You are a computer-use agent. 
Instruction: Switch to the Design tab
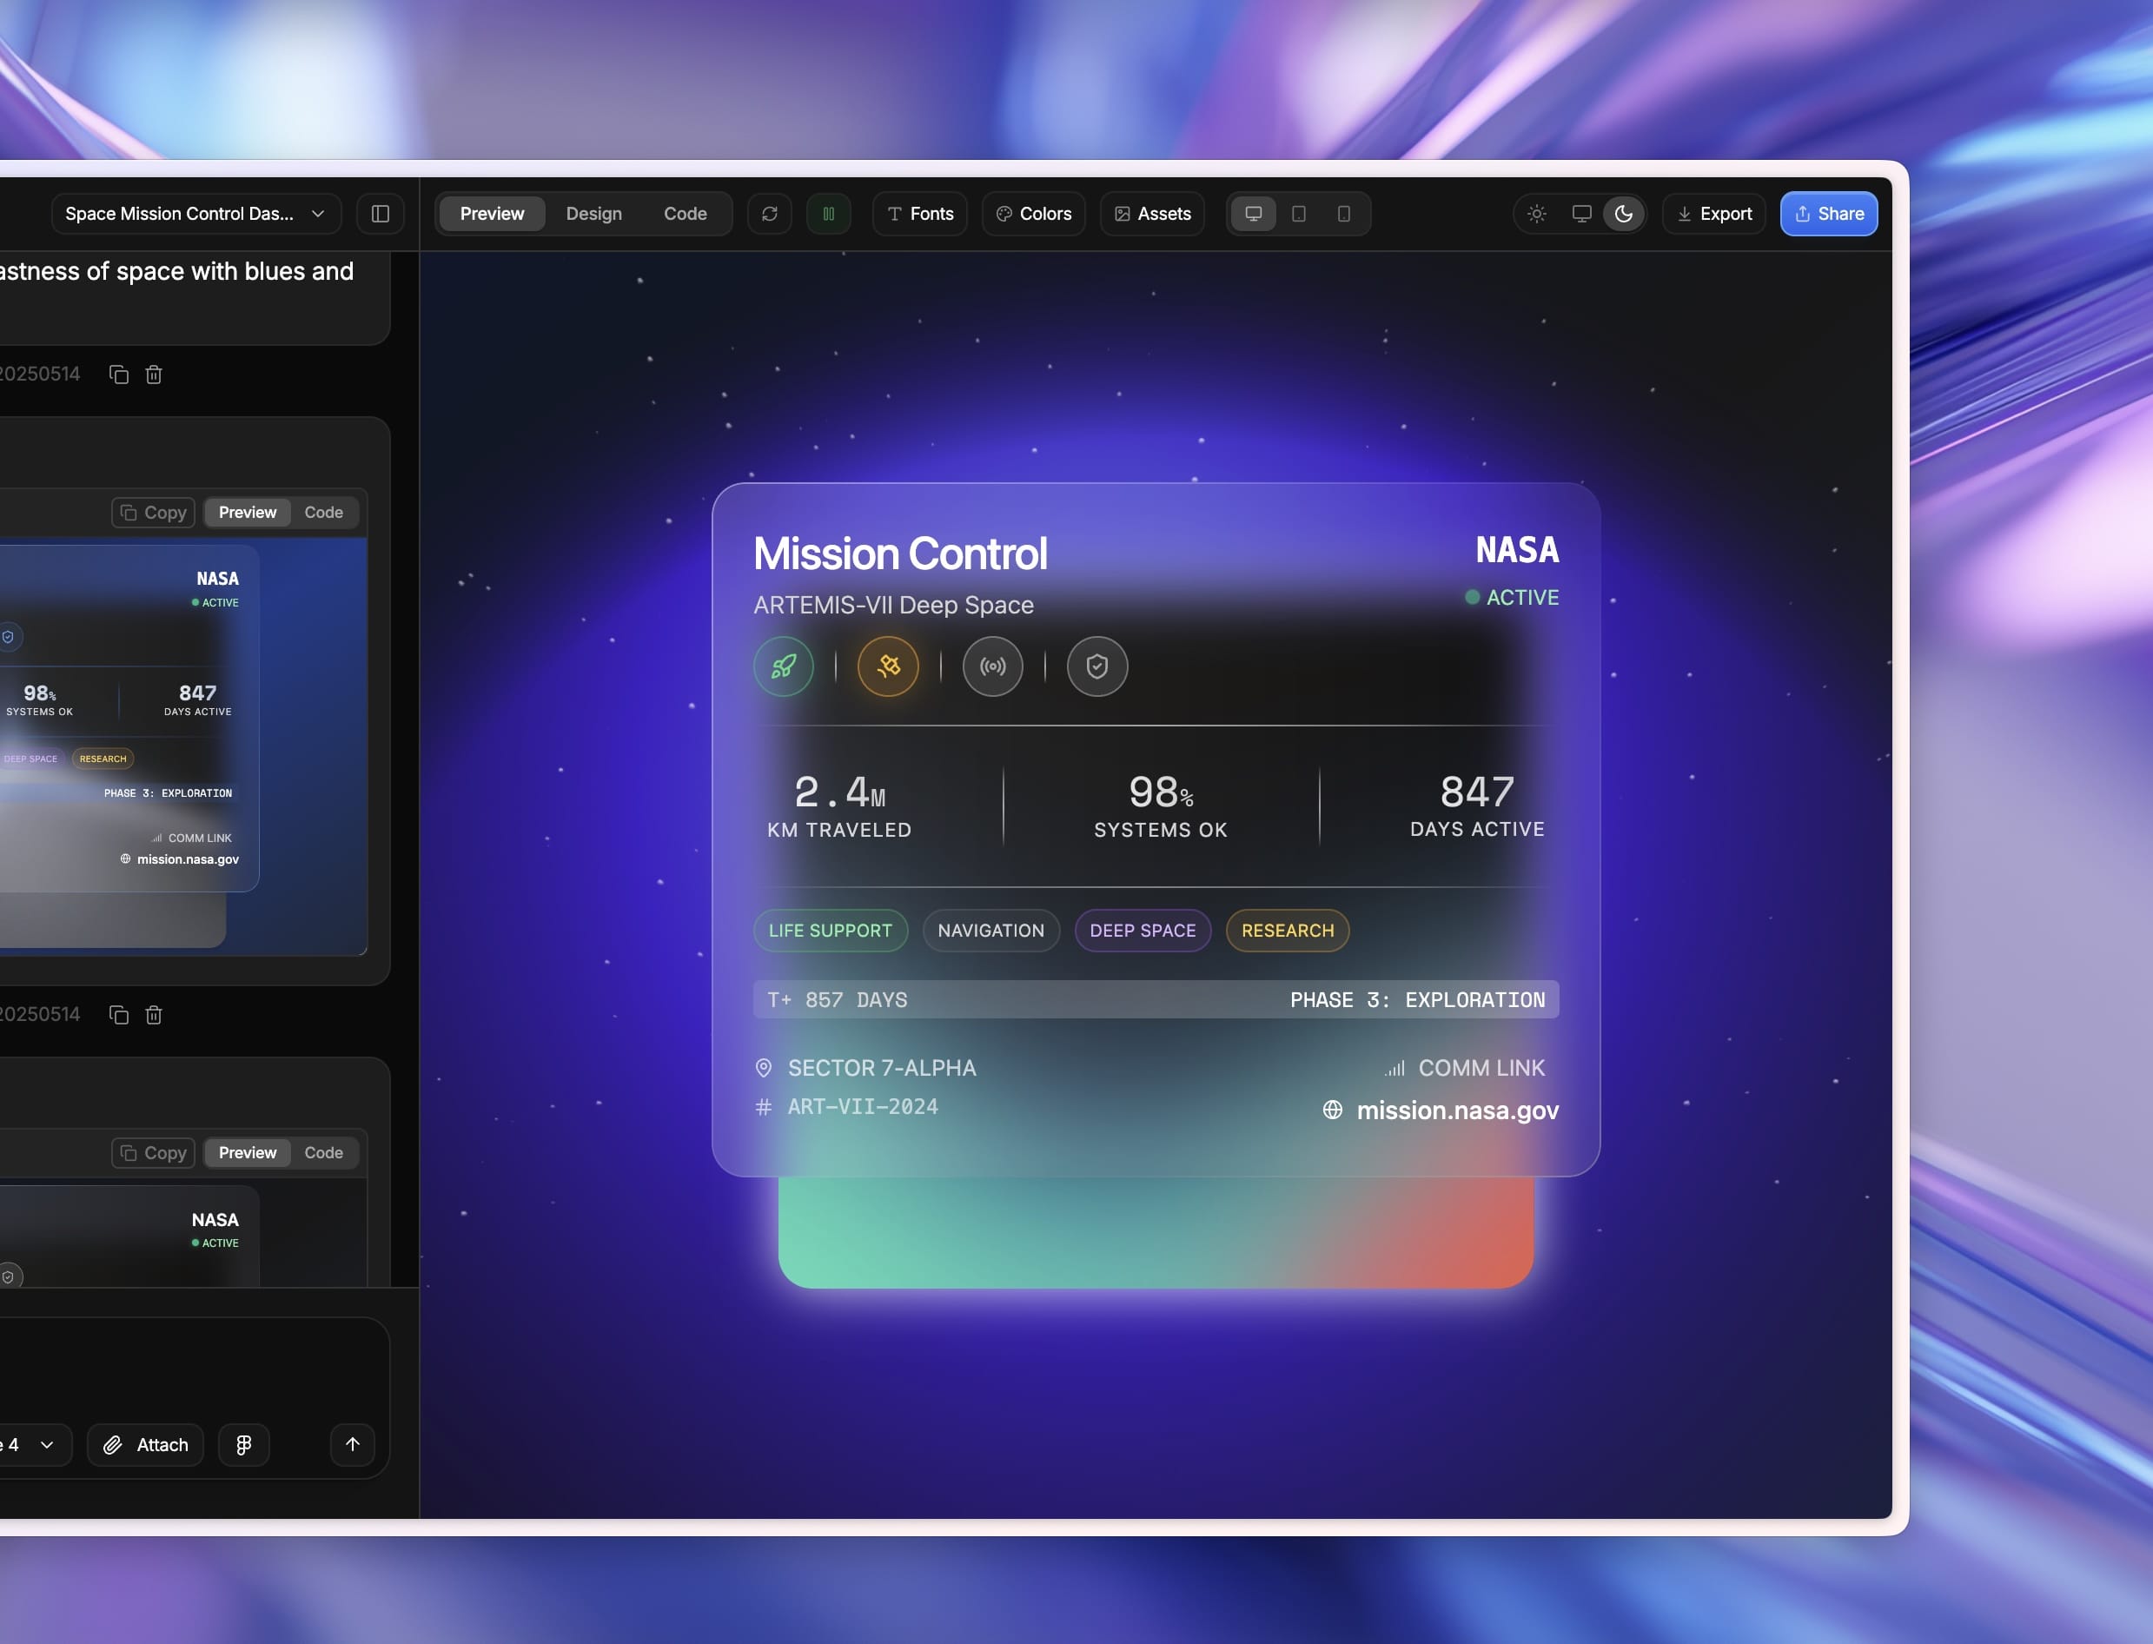coord(593,214)
